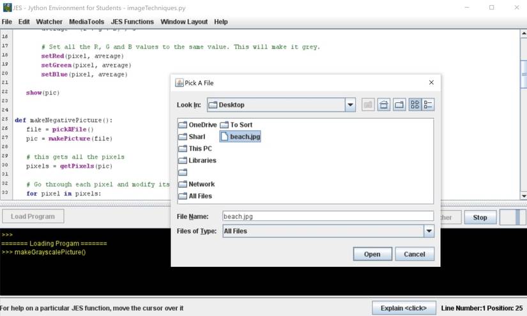Image resolution: width=527 pixels, height=316 pixels.
Task: Open the Window Layout menu
Action: [x=184, y=22]
